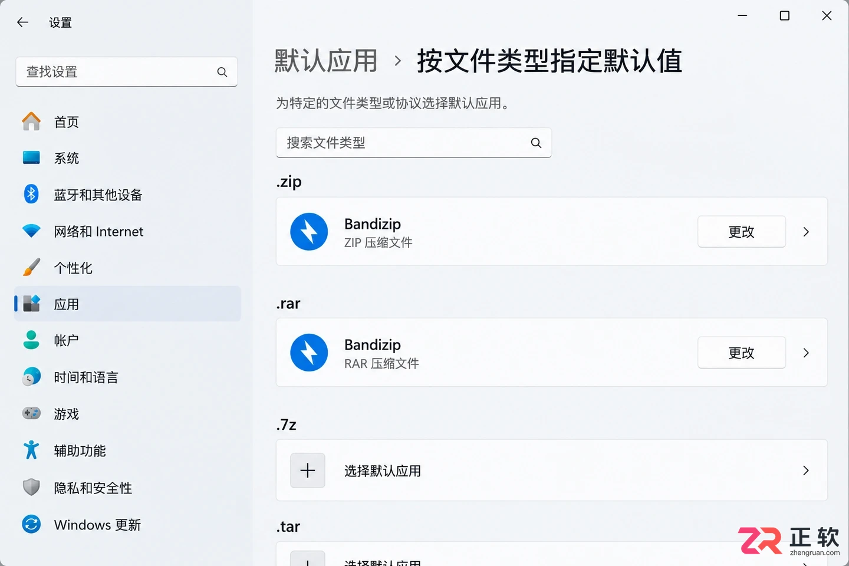Expand the .zip Bandizip row chevron
The height and width of the screenshot is (566, 849).
point(806,232)
